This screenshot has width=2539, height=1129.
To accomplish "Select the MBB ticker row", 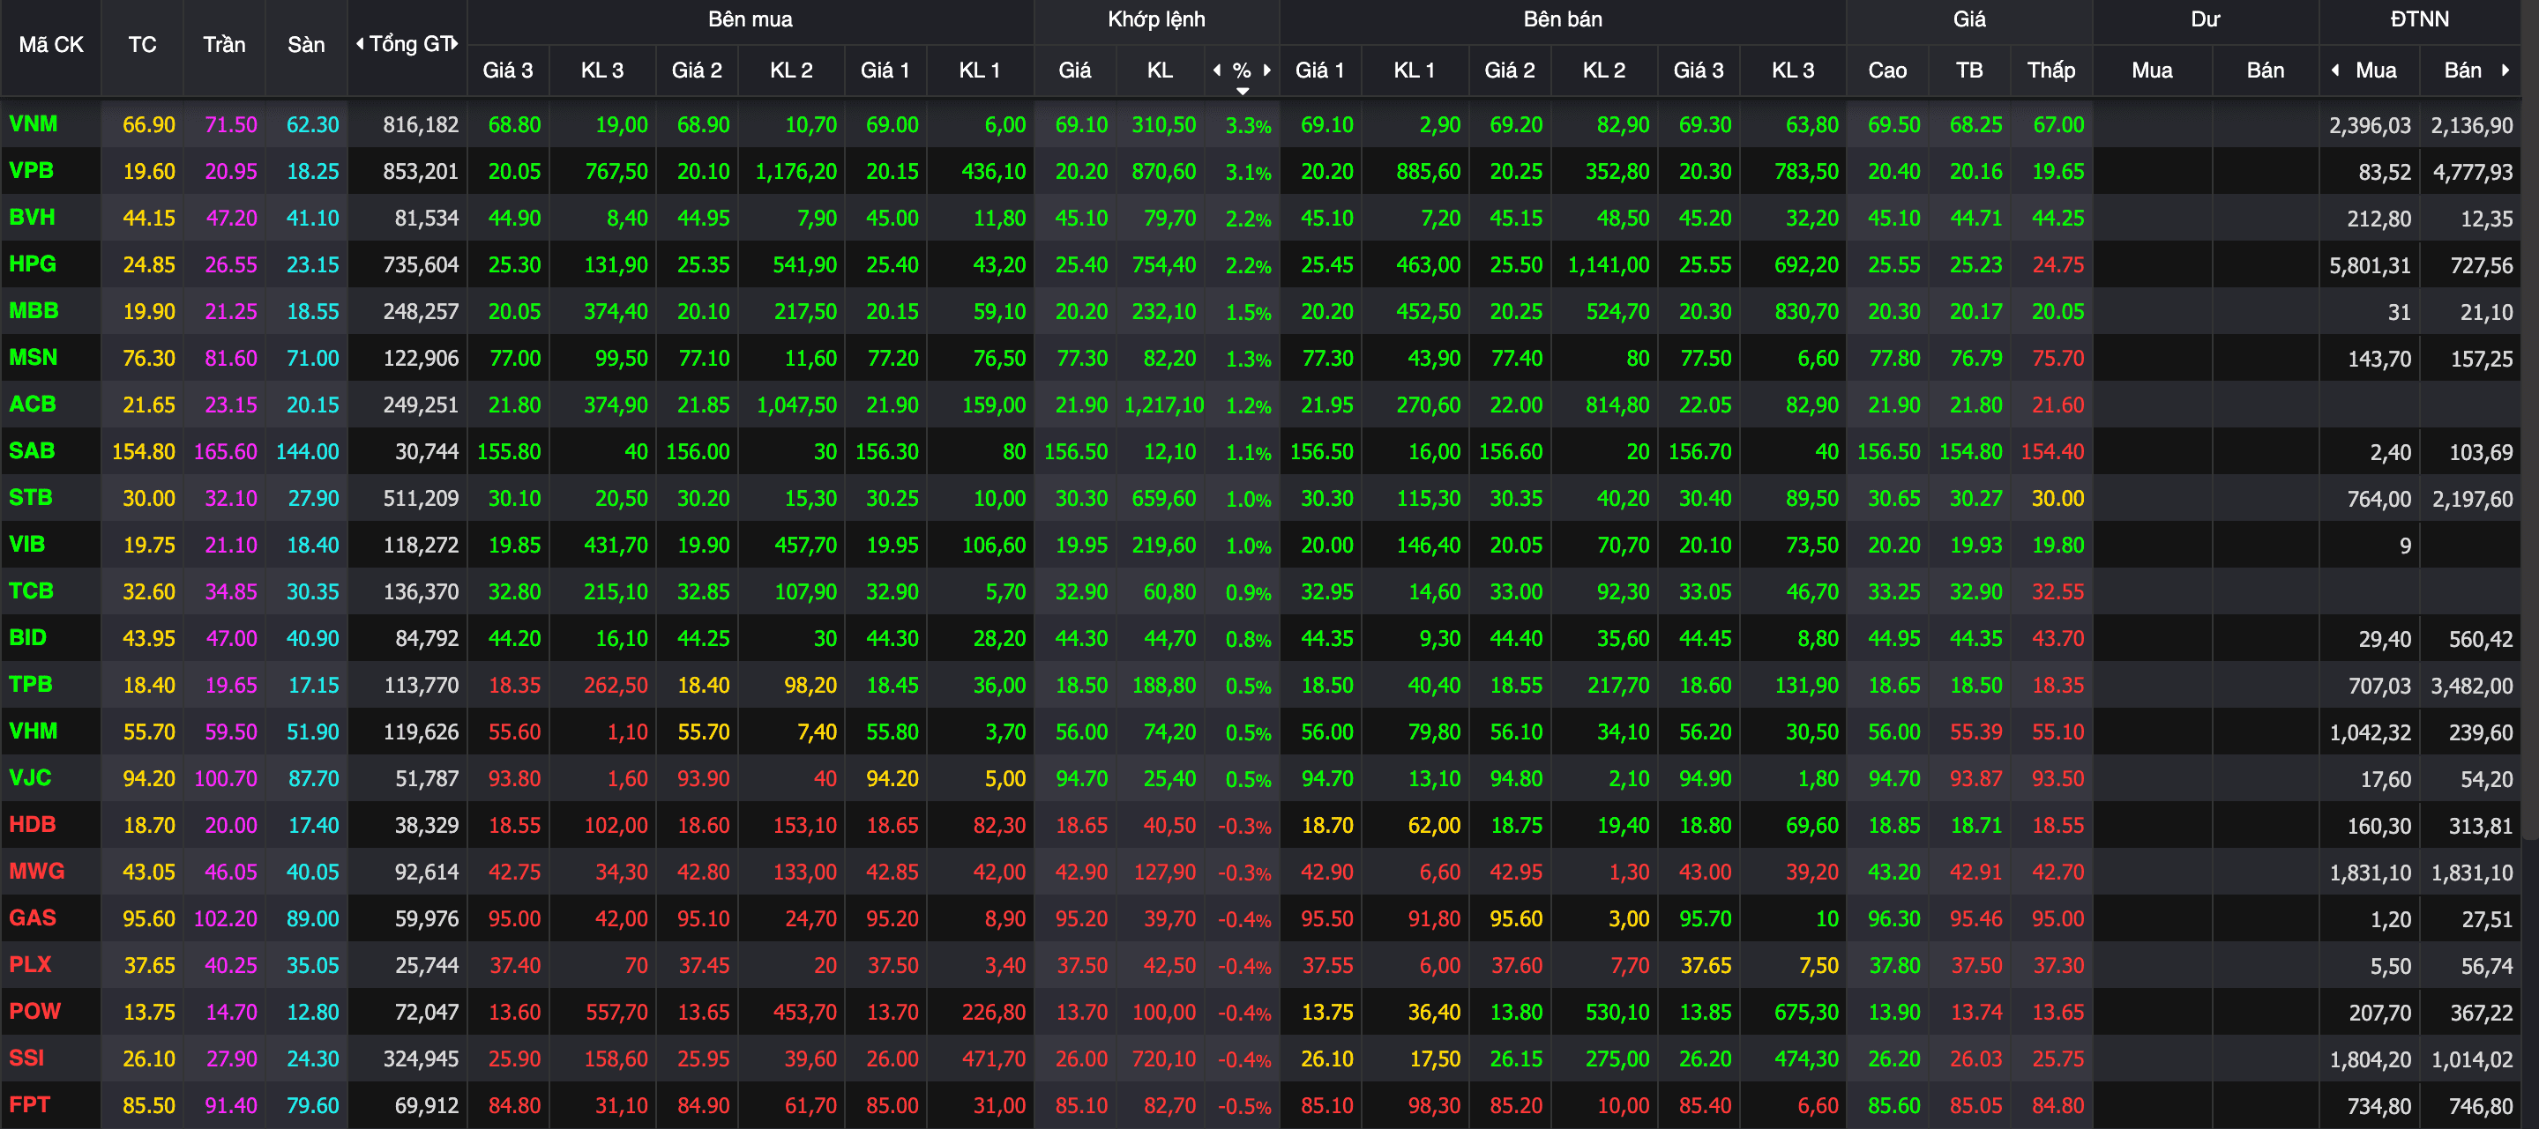I will (x=34, y=311).
